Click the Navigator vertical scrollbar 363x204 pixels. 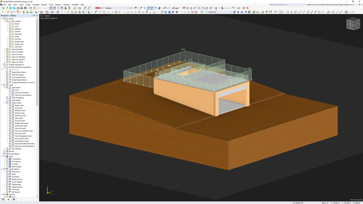(x=37, y=62)
